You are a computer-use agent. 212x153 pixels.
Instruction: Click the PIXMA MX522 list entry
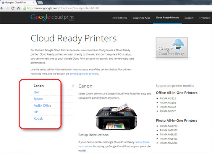[x=168, y=111]
